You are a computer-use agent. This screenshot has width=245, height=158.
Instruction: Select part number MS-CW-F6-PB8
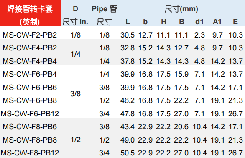[30, 100]
